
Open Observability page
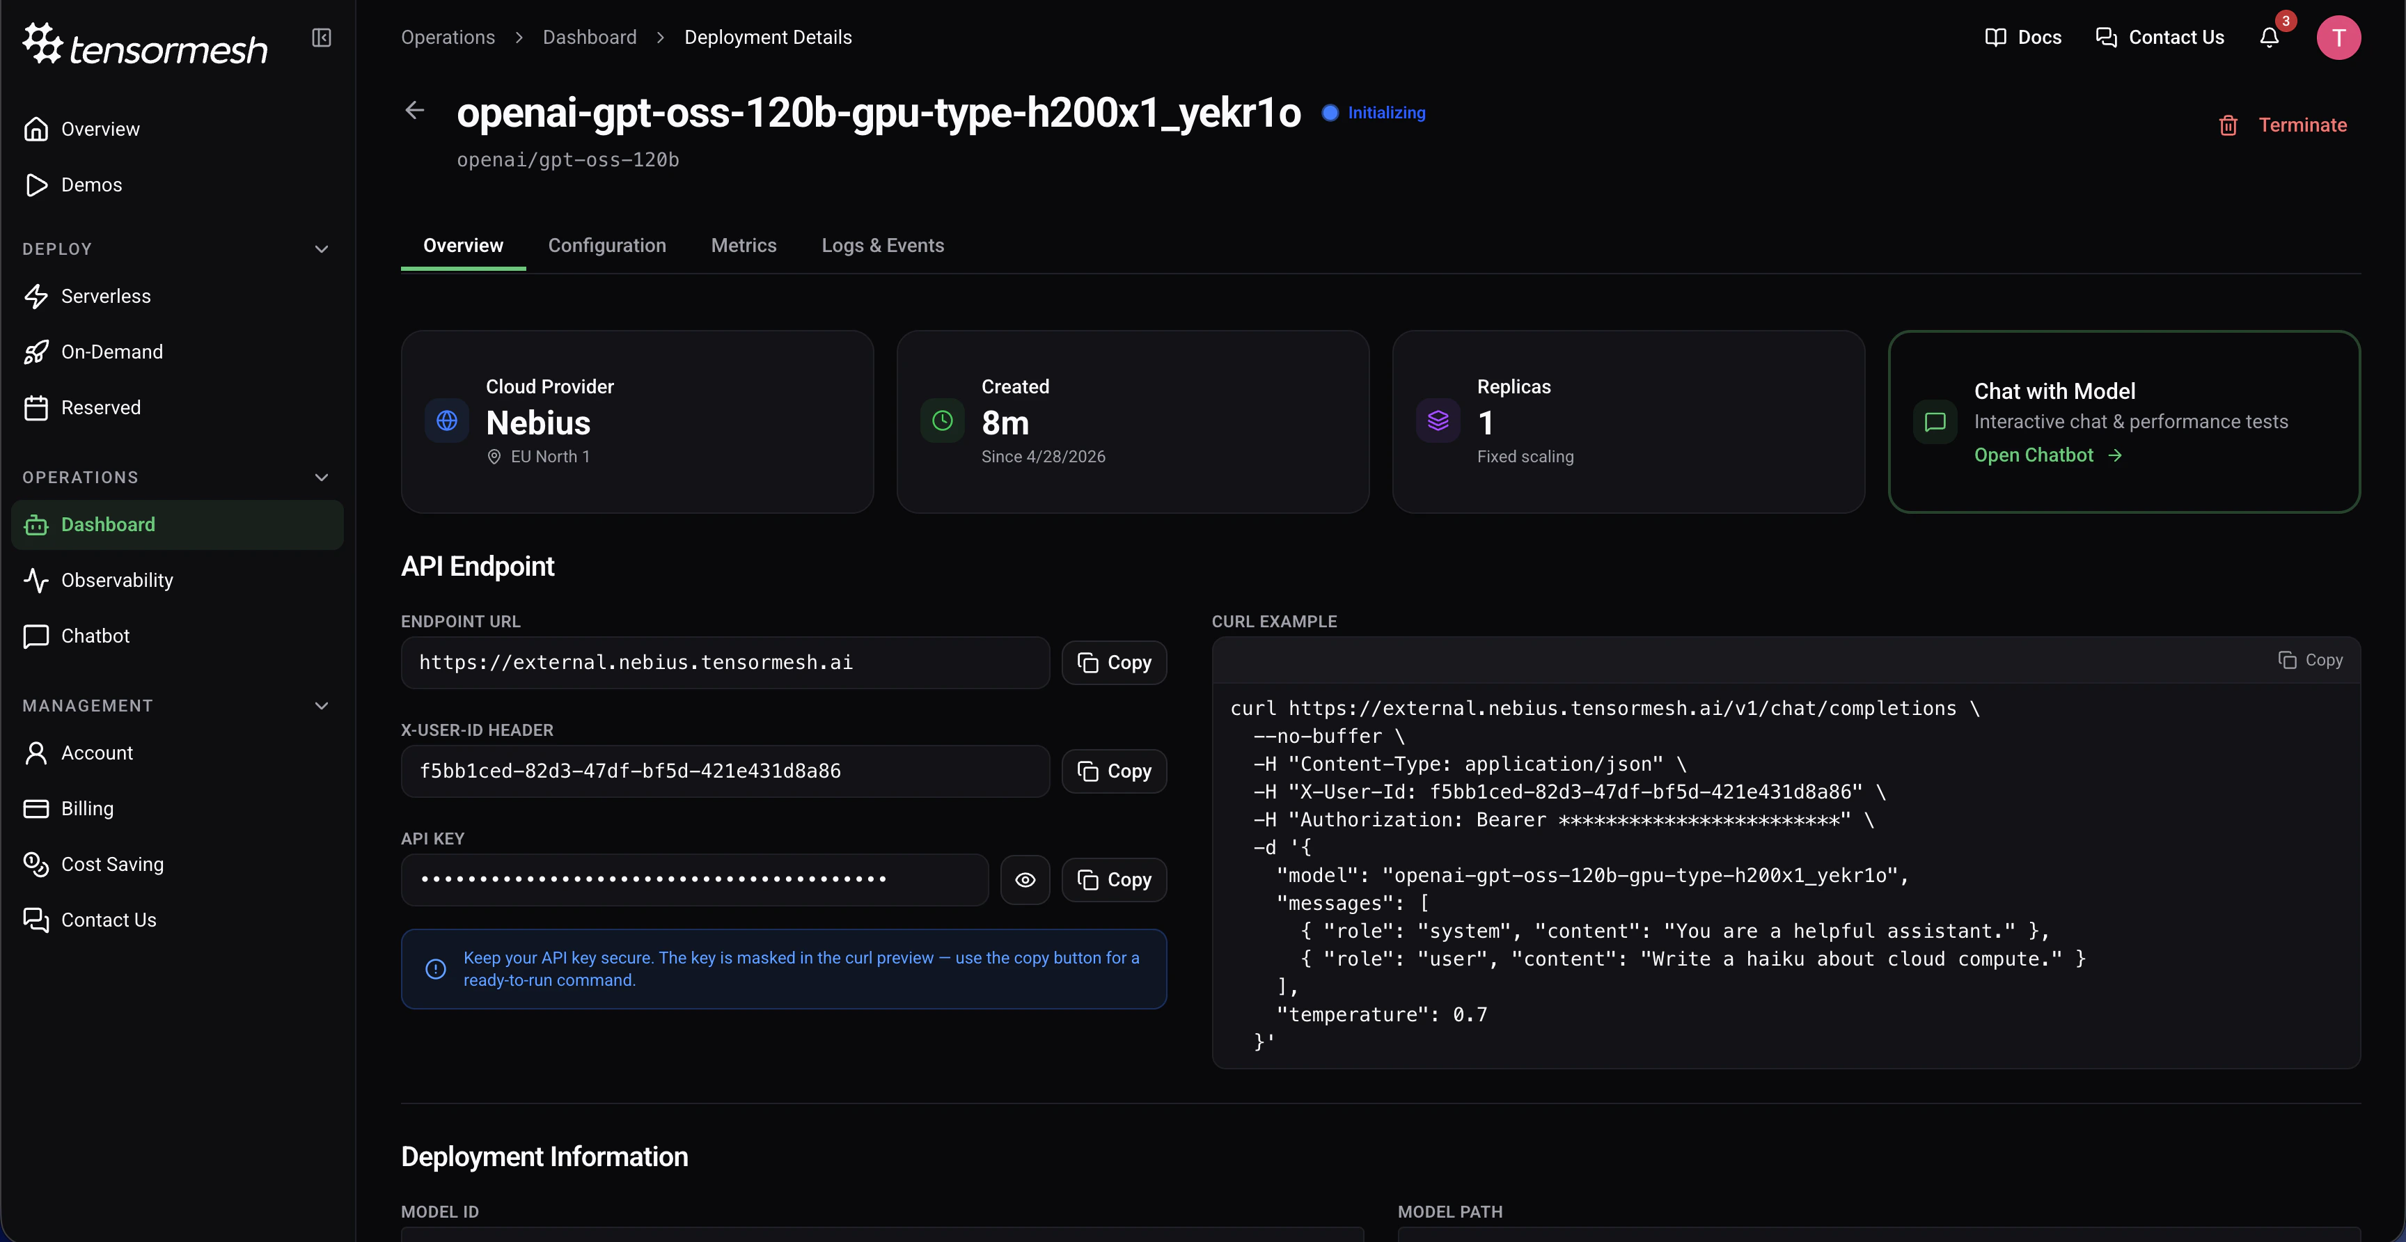click(x=178, y=581)
